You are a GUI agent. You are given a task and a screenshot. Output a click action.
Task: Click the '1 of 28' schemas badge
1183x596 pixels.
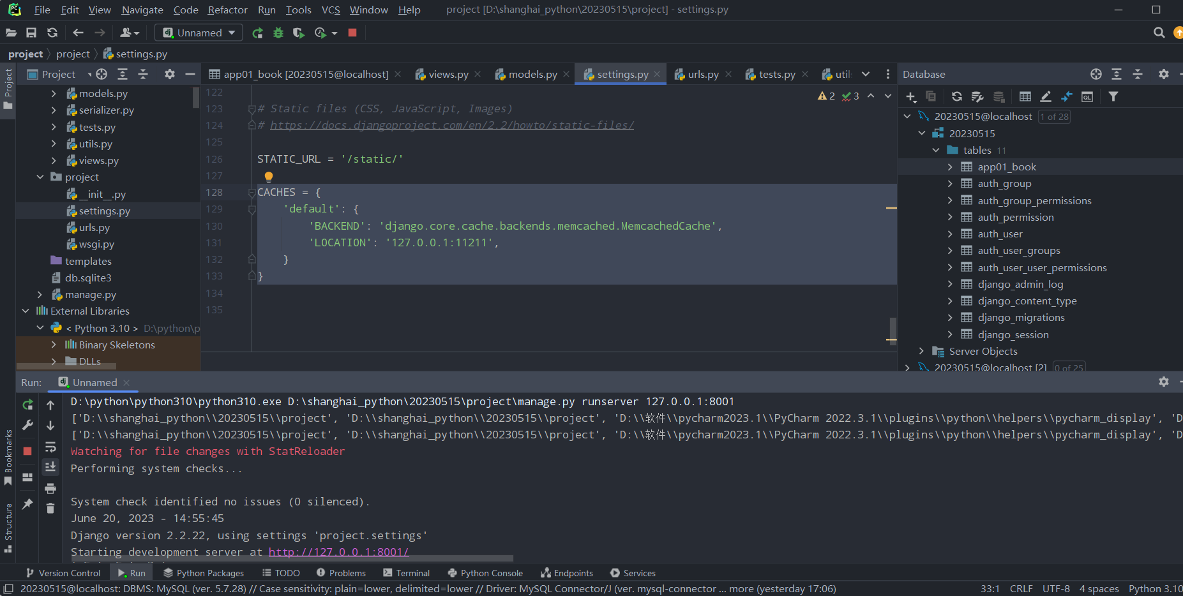coord(1054,117)
